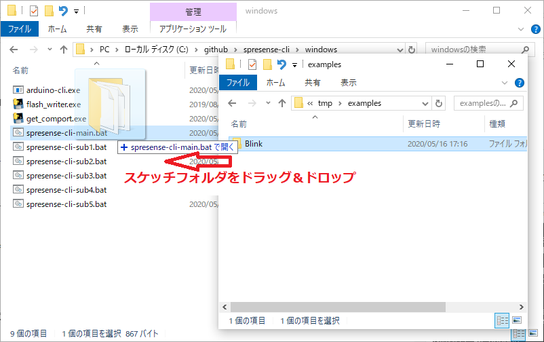Expand the address history dropdown in the windows window

coord(400,50)
